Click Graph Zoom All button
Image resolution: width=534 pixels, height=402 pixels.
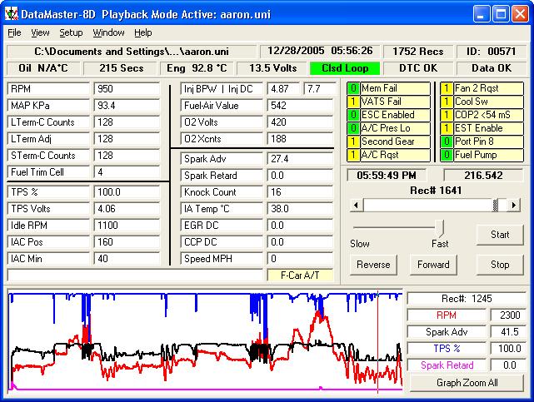467,383
